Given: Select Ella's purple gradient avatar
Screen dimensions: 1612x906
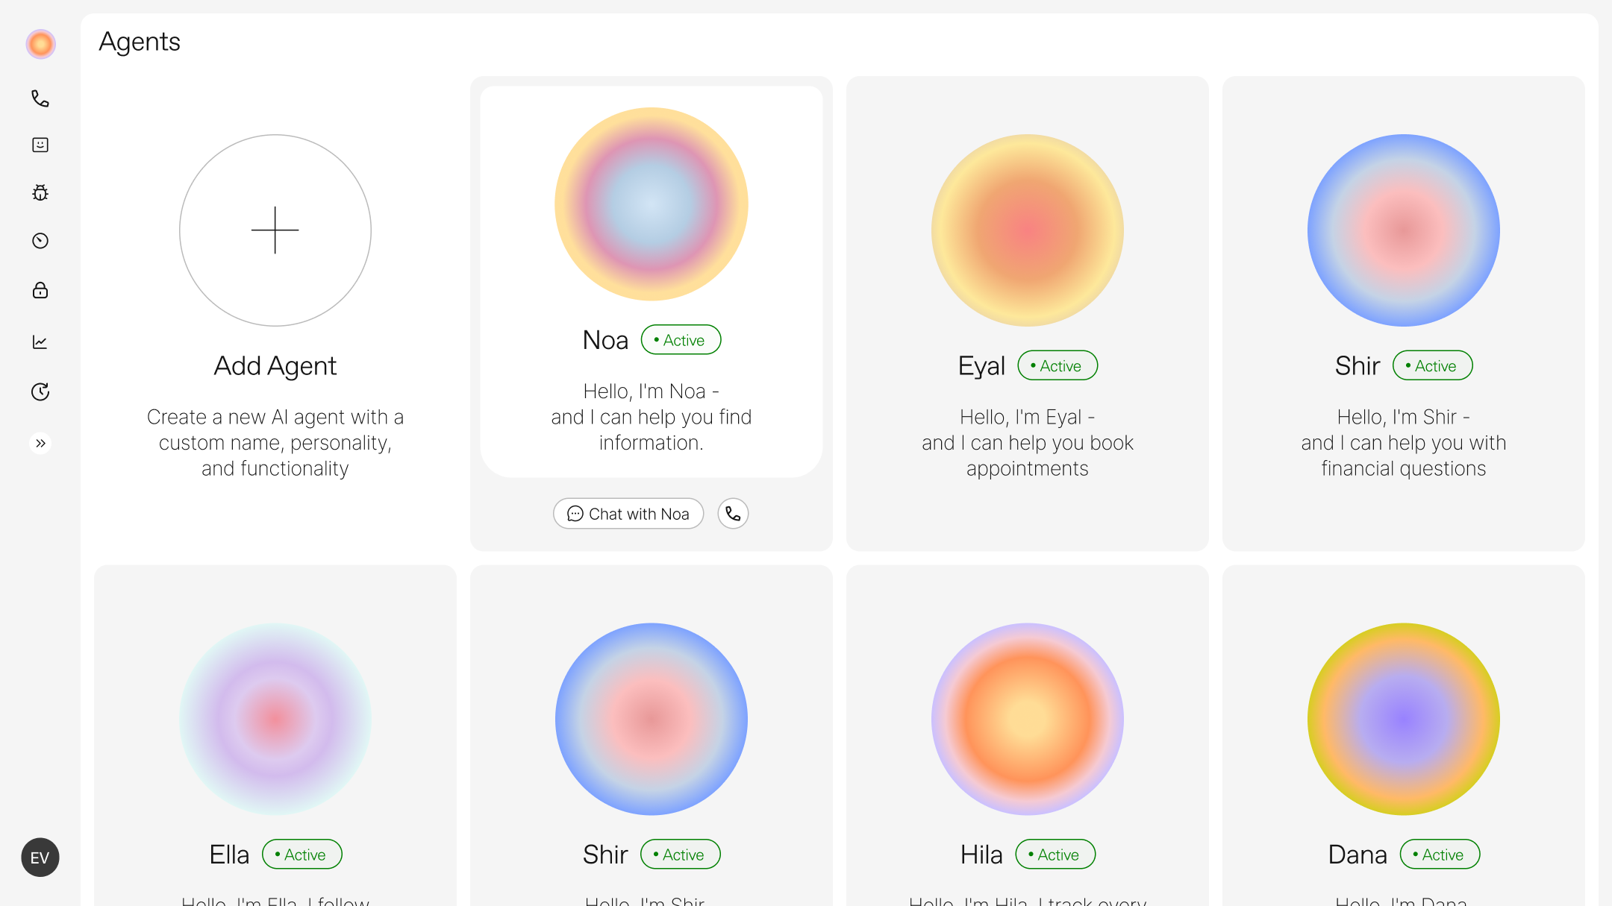Looking at the screenshot, I should pos(275,720).
